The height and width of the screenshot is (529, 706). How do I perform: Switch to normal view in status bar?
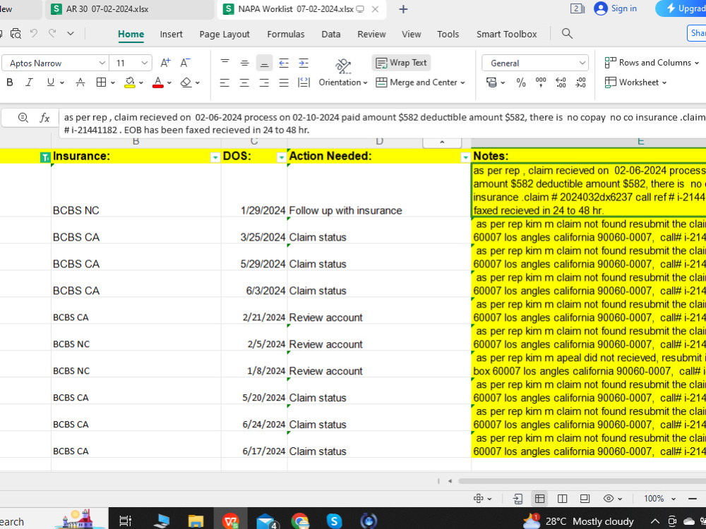[x=540, y=499]
